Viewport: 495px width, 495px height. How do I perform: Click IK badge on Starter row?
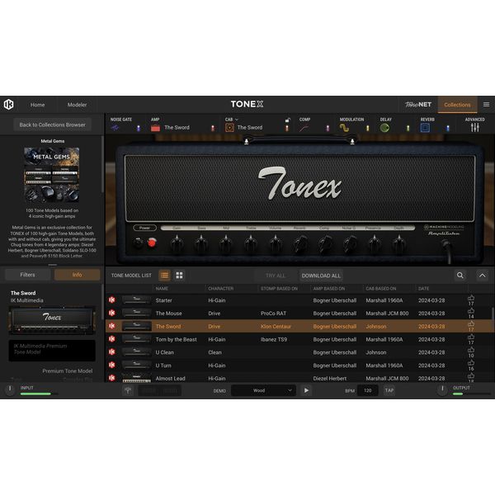(x=112, y=300)
